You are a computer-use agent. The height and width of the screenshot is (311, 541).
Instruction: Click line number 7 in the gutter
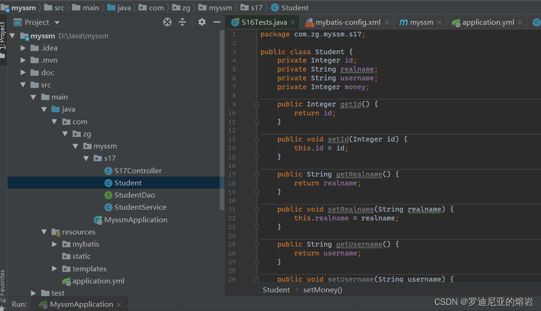pyautogui.click(x=234, y=87)
